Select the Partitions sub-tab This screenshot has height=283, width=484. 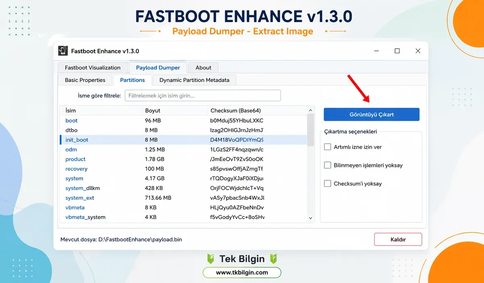pos(132,80)
